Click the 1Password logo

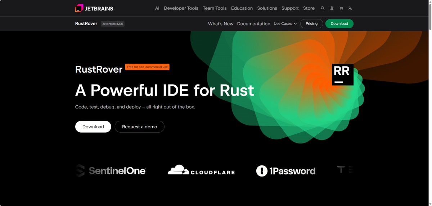(286, 171)
